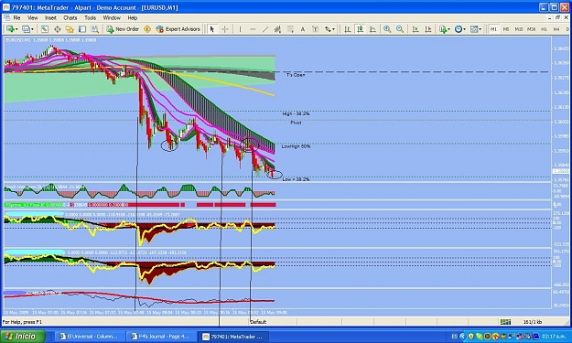
Task: Open the Indicators list icon
Action: pyautogui.click(x=443, y=29)
